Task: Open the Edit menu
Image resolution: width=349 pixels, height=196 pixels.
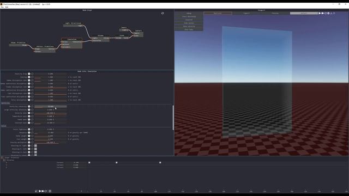Action: click(7, 7)
